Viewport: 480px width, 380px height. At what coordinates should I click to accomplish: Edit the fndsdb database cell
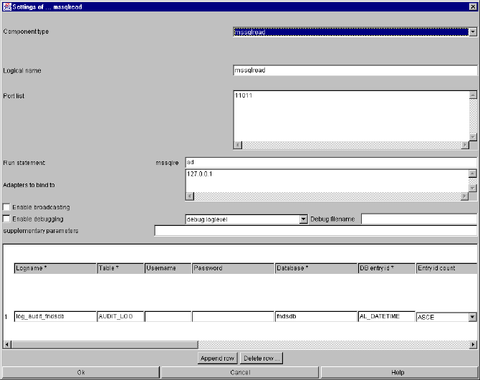316,317
